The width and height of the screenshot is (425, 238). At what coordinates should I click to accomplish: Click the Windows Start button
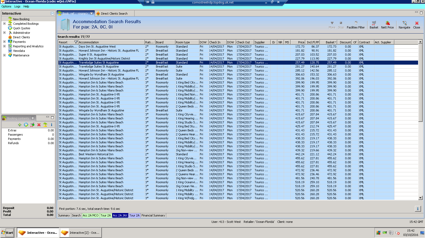7,232
